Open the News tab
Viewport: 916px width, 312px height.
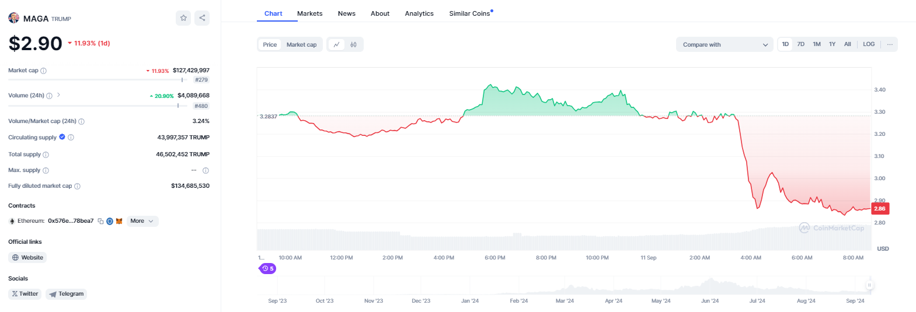pos(347,13)
